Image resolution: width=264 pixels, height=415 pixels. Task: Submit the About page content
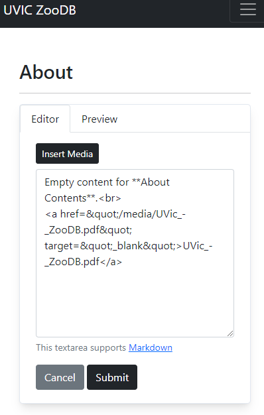[x=112, y=377]
